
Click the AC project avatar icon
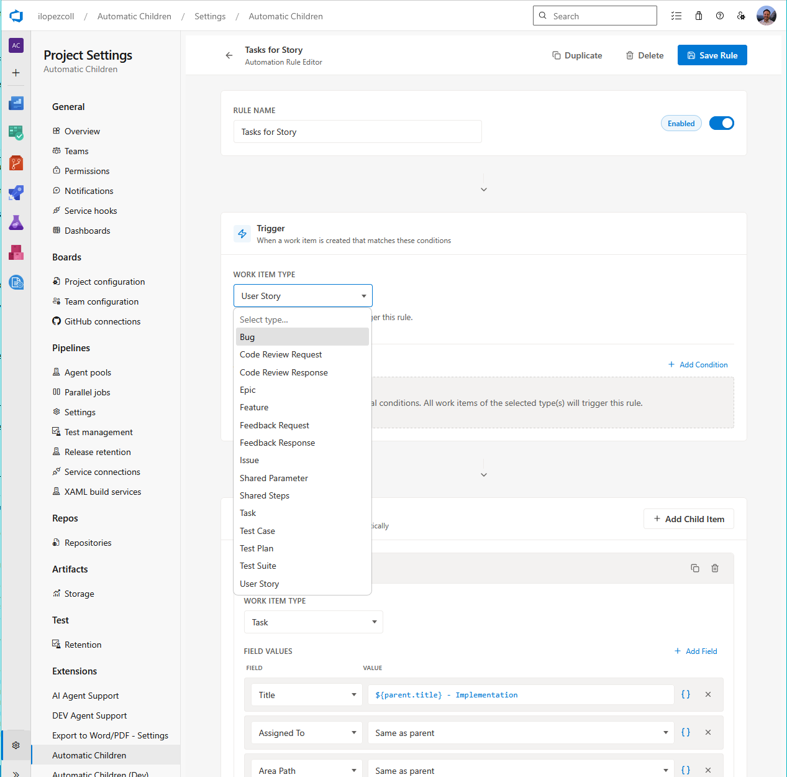coord(16,45)
